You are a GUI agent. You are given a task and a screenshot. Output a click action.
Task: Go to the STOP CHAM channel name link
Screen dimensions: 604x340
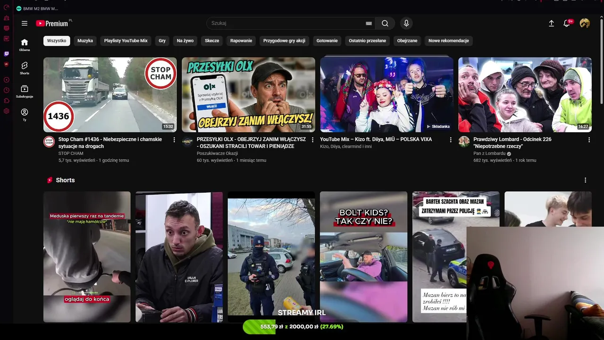(x=71, y=153)
